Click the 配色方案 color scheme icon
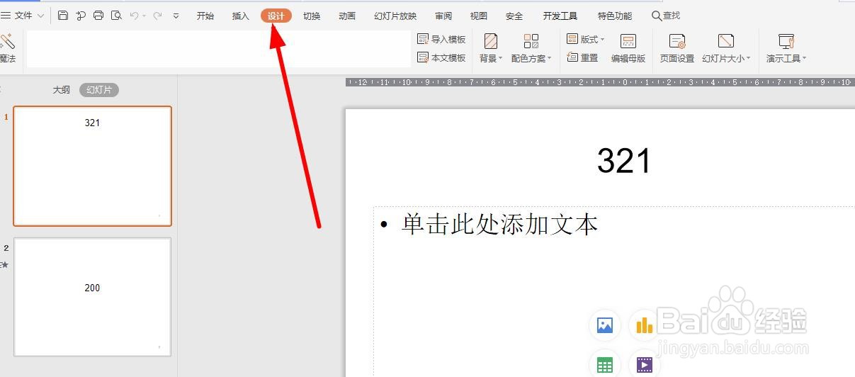This screenshot has height=377, width=855. pyautogui.click(x=531, y=41)
